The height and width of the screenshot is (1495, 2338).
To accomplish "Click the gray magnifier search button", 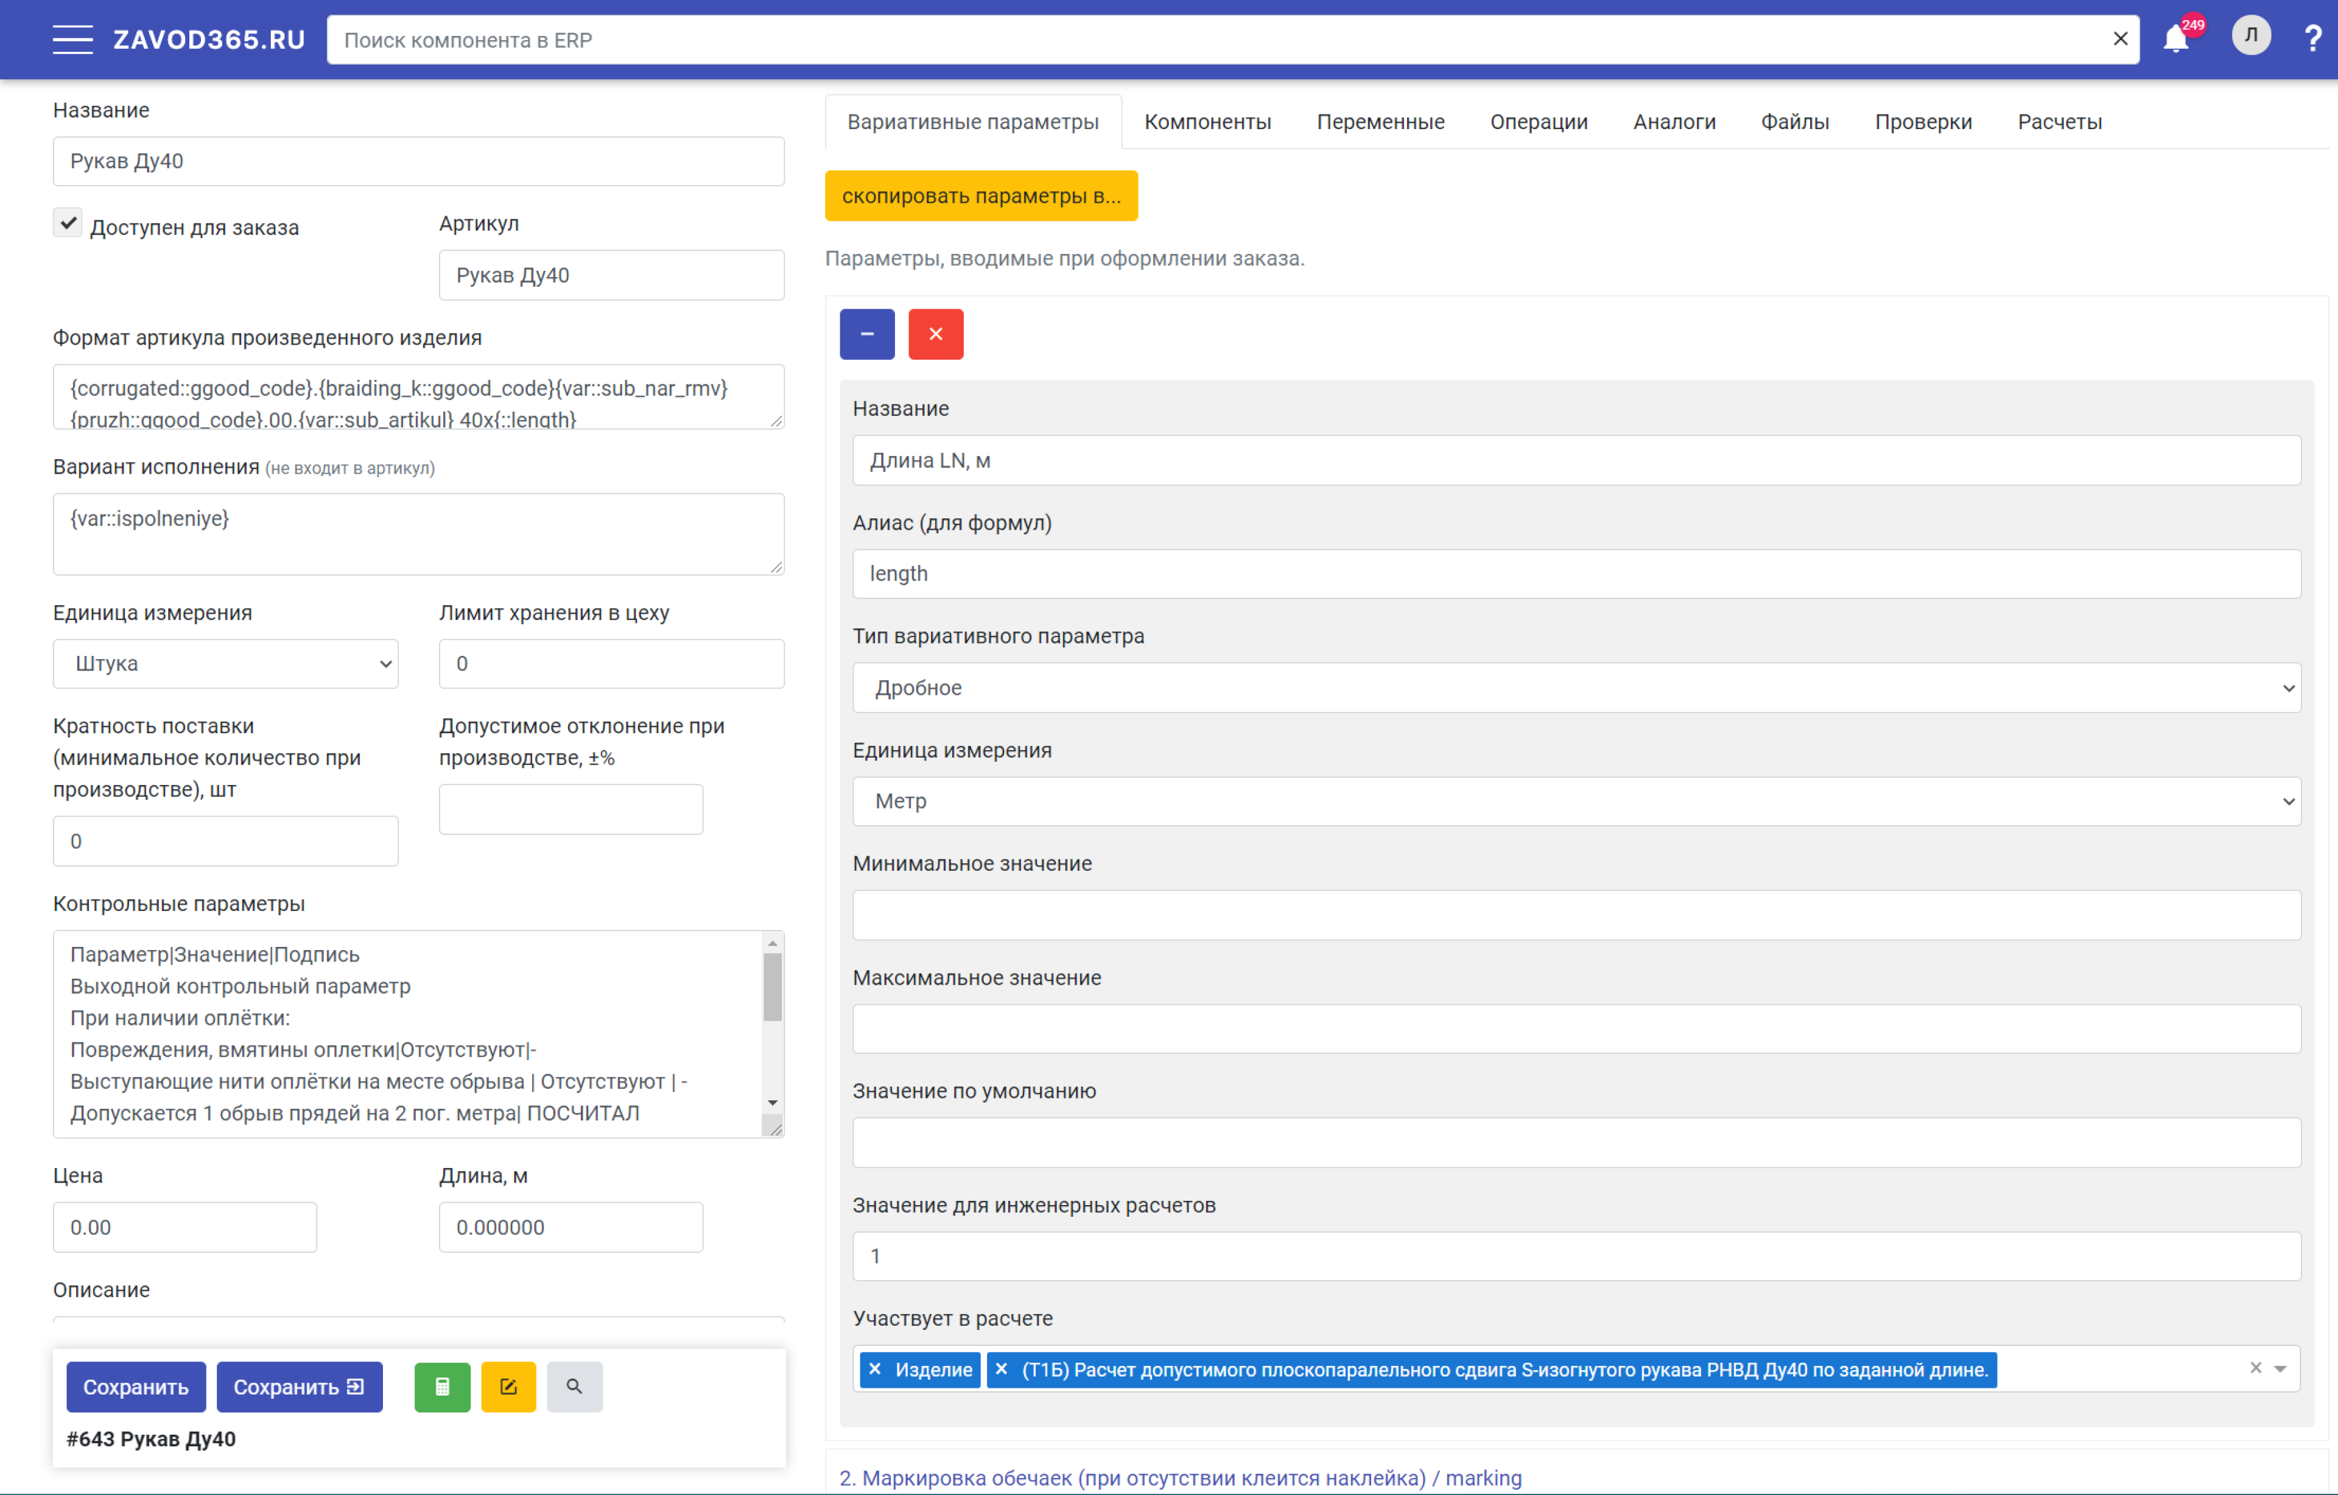I will pos(574,1386).
